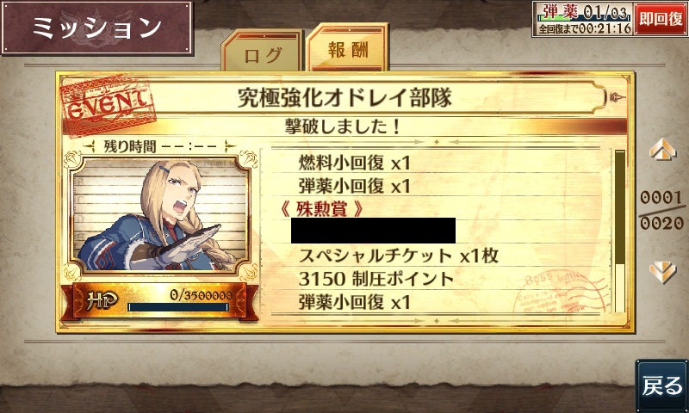This screenshot has width=689, height=413.
Task: Select the 3150 制圧ポイント reward line
Action: pos(376,279)
